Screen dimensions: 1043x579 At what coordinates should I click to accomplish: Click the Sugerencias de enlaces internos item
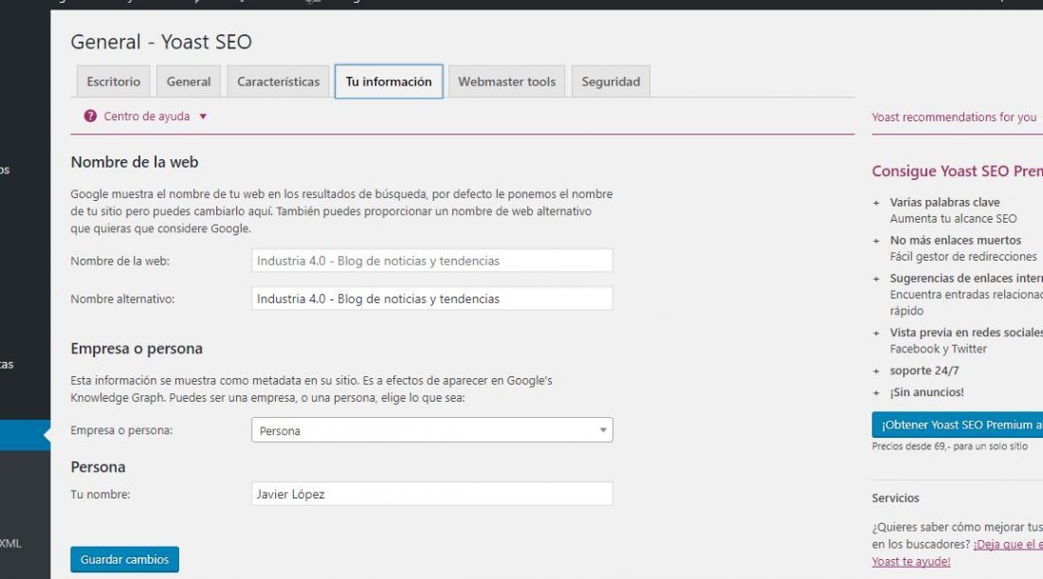tap(966, 278)
